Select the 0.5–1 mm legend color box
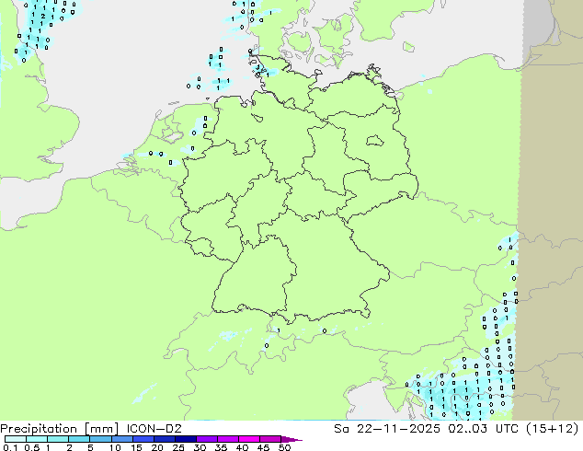 tap(37, 439)
